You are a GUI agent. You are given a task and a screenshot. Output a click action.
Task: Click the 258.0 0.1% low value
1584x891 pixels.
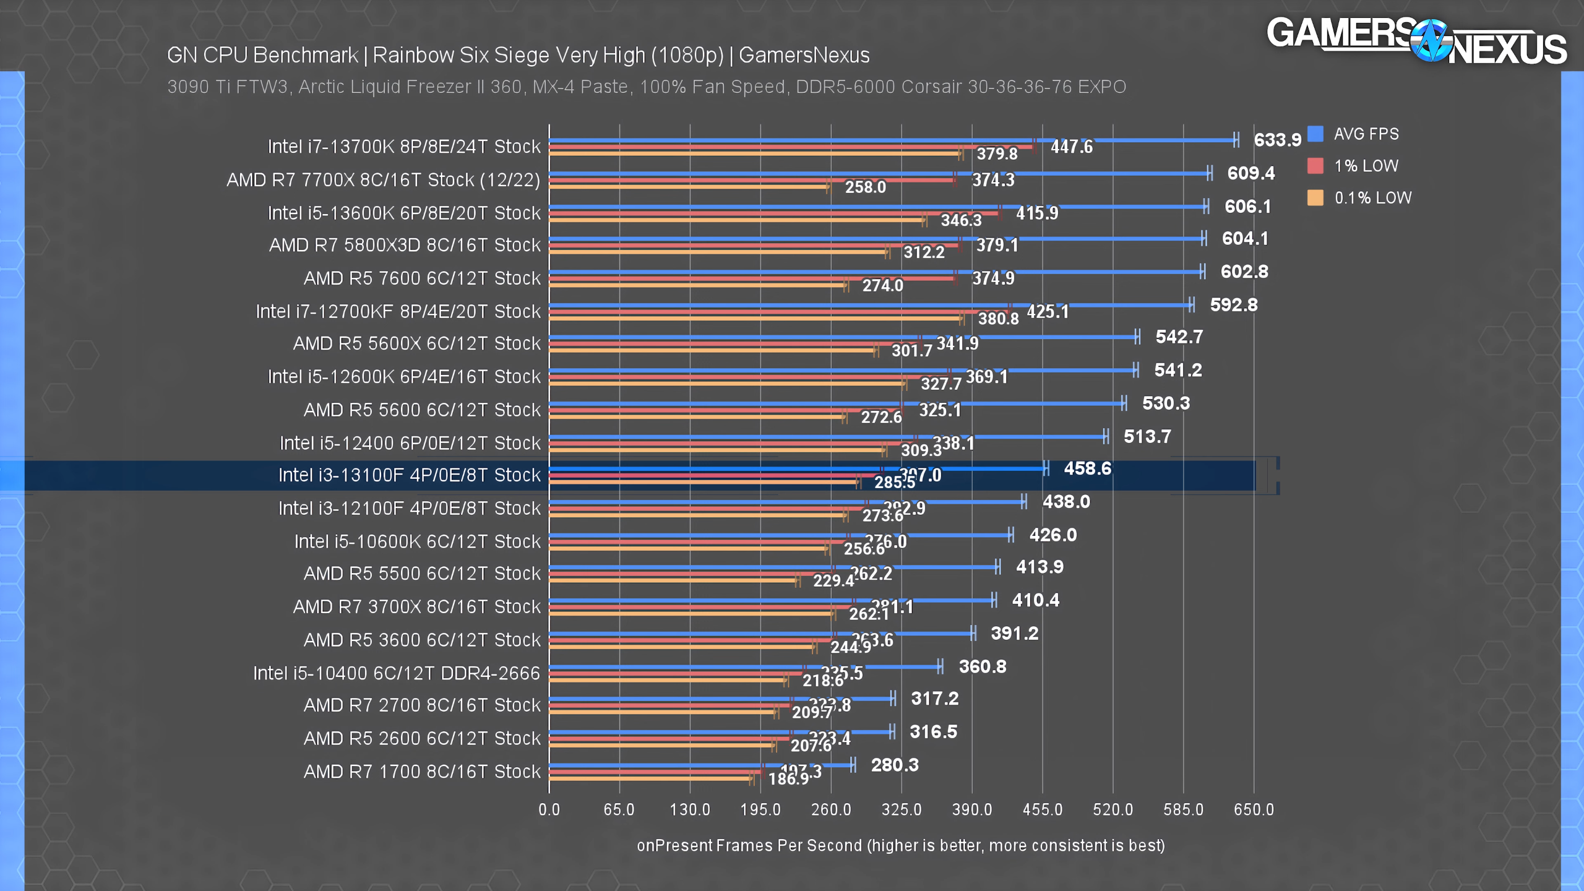point(866,187)
